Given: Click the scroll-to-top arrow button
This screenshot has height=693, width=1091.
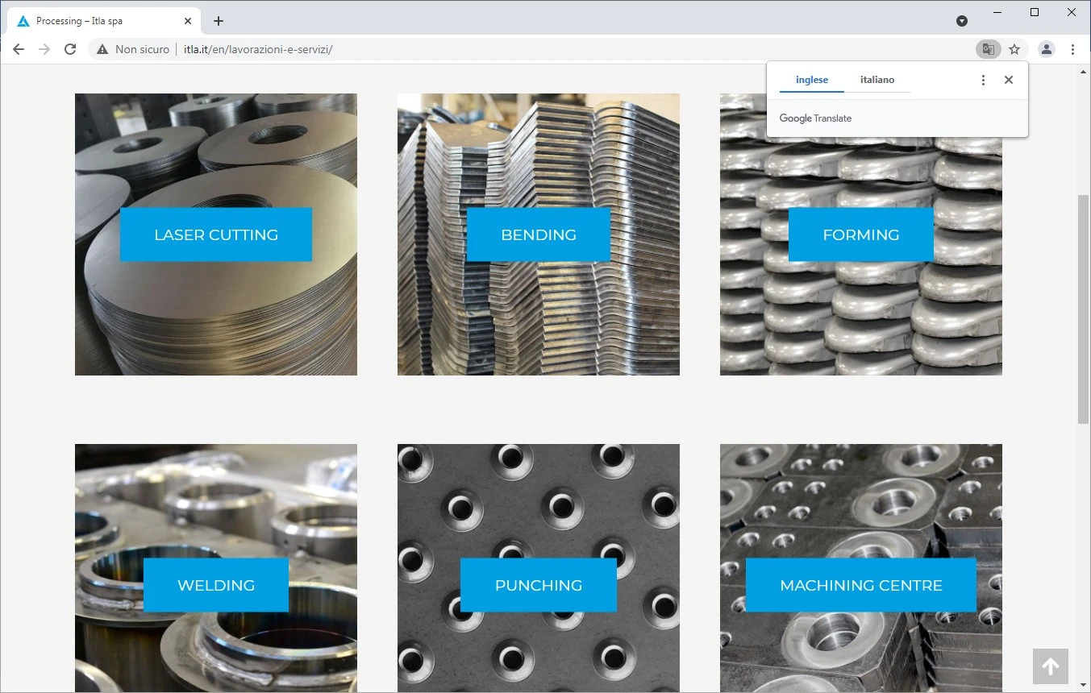Looking at the screenshot, I should pos(1051,666).
